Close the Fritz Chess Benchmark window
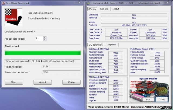Viewport: 173px width, 110px height. point(79,2)
